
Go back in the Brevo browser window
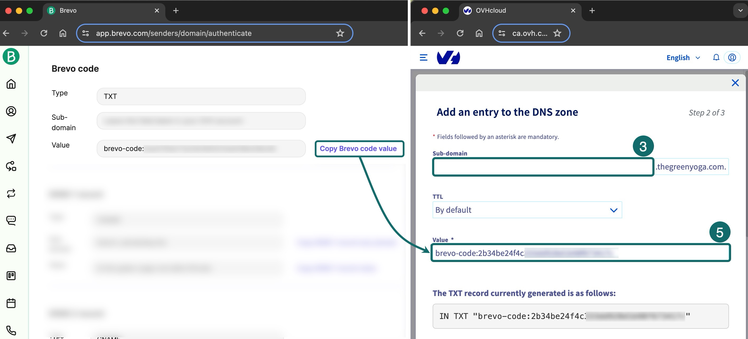[6, 33]
